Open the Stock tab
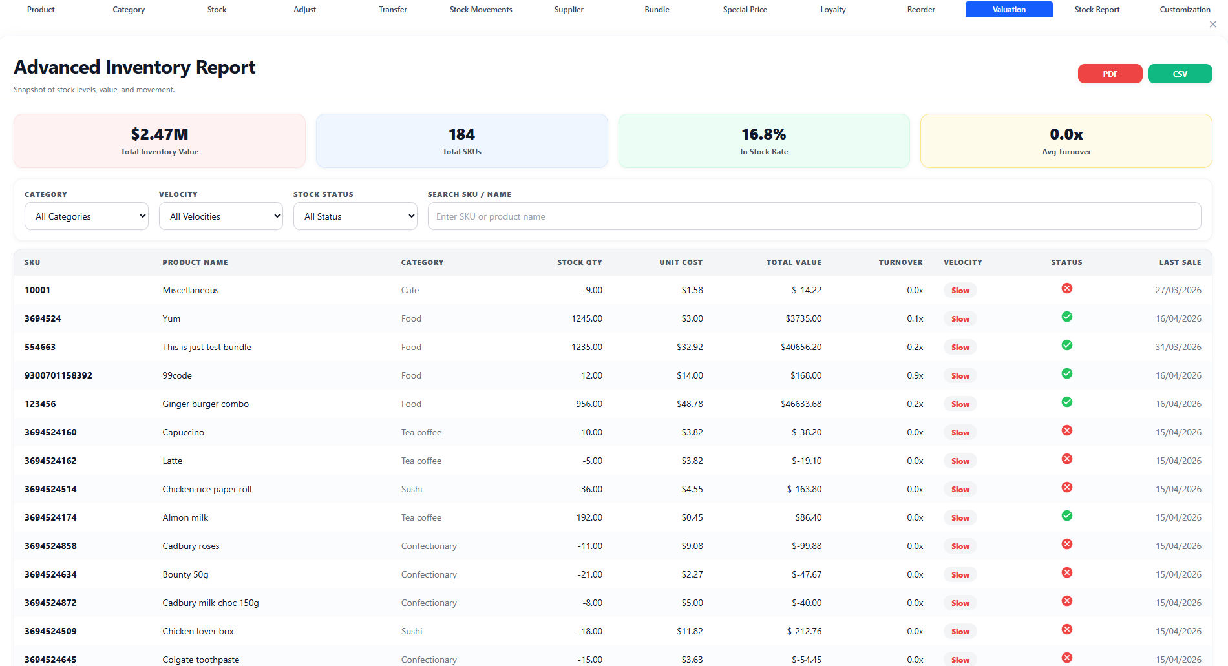Viewport: 1228px width, 666px height. pos(217,10)
